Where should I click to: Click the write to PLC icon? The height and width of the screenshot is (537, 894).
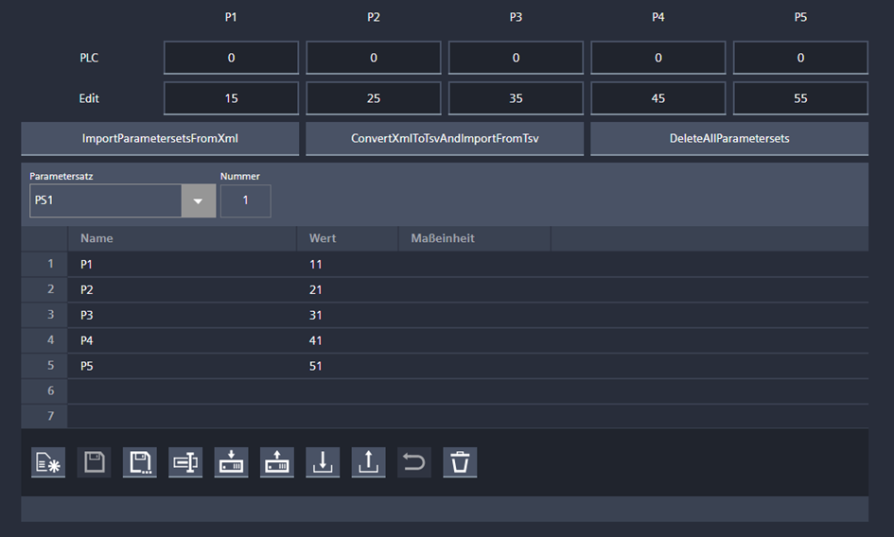click(x=232, y=462)
